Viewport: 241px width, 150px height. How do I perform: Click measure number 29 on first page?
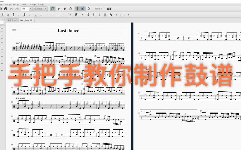[x=12, y=130]
